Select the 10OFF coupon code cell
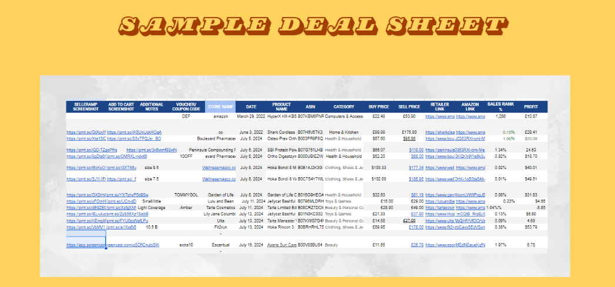 pyautogui.click(x=186, y=156)
